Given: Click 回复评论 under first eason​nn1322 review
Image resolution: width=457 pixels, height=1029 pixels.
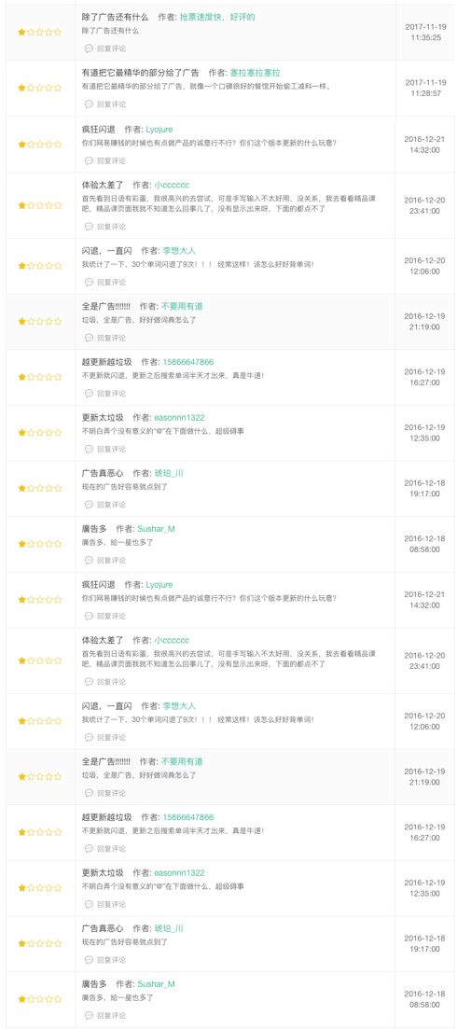Looking at the screenshot, I should (x=112, y=450).
